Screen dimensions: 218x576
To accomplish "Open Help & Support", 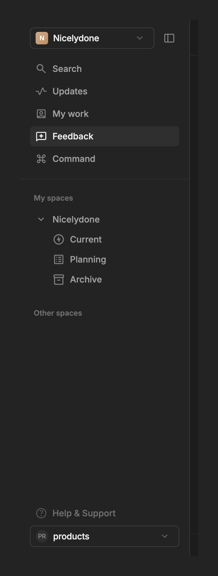I will (x=84, y=513).
